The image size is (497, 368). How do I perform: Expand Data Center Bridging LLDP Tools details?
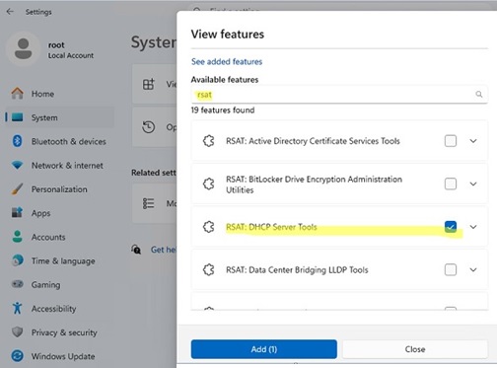(473, 269)
